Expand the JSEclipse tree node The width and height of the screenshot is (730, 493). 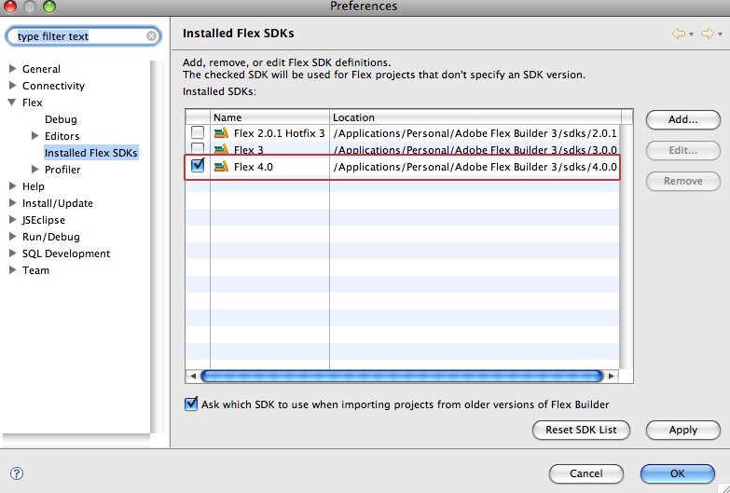tap(12, 220)
